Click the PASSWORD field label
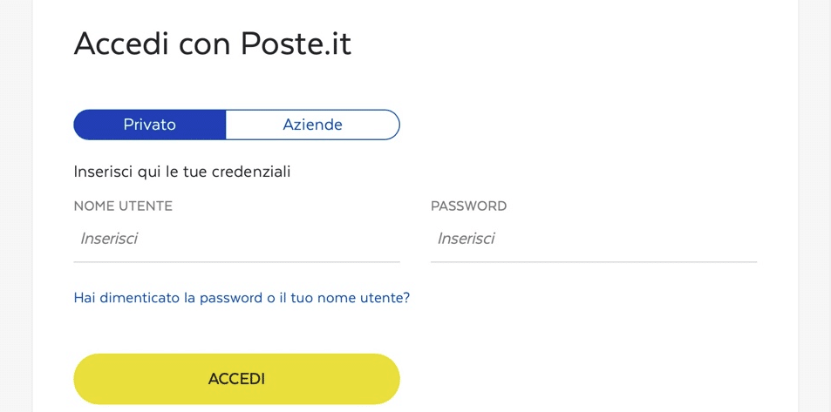Screen dimensions: 831x412 [468, 206]
